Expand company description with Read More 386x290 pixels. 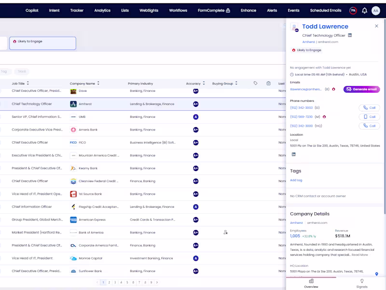[x=359, y=255]
